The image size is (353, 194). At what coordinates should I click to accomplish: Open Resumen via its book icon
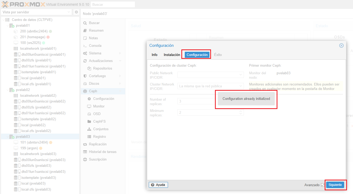point(85,31)
